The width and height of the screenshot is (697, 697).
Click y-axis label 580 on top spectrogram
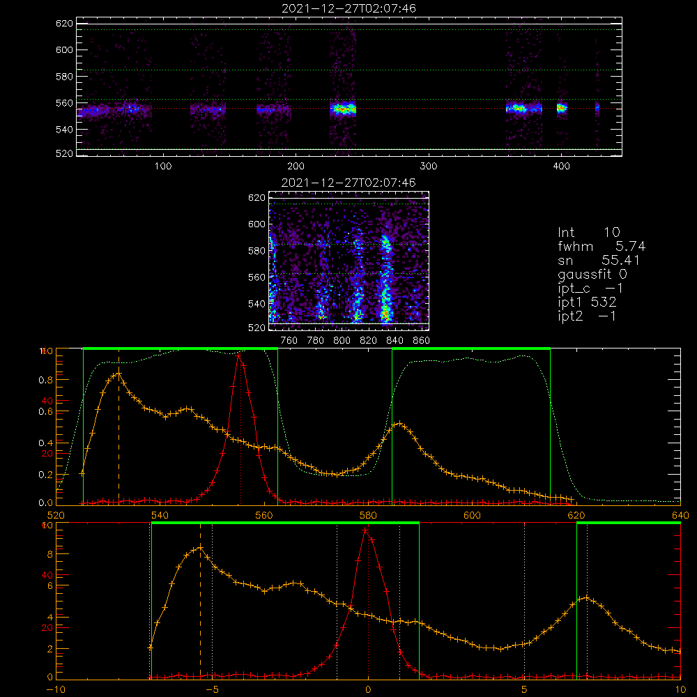64,77
